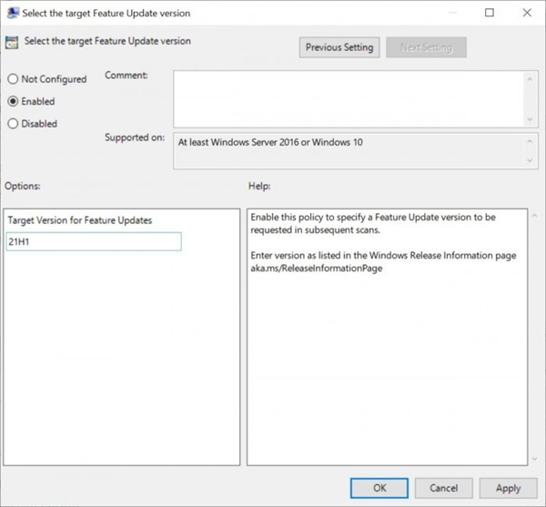This screenshot has width=546, height=507.
Task: Click inside the Comment text box
Action: coord(346,99)
